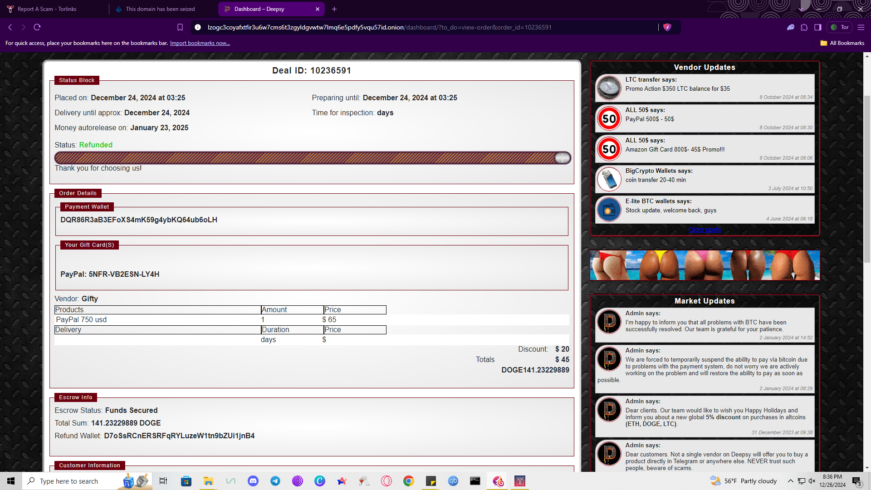Screen dimensions: 871x490
Task: Open the ghost icon in browser toolbar
Action: [x=791, y=27]
